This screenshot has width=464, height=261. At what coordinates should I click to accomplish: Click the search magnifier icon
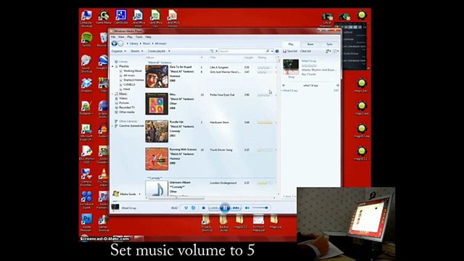[x=268, y=51]
